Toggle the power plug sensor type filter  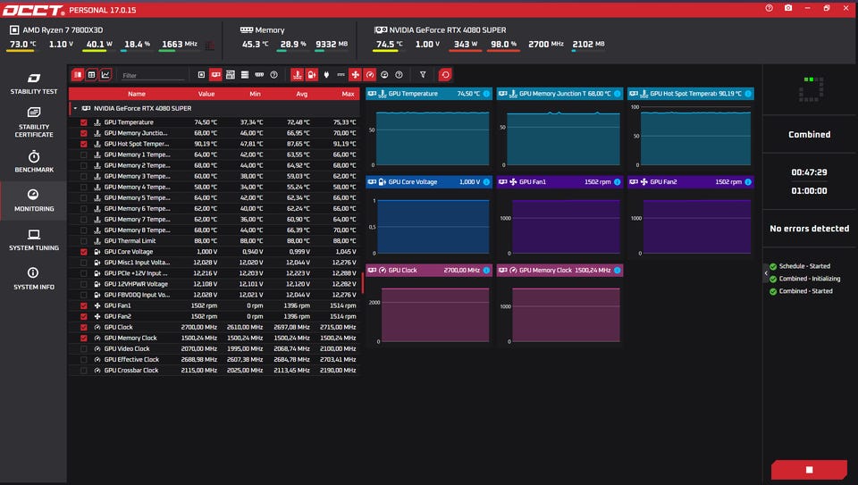326,75
